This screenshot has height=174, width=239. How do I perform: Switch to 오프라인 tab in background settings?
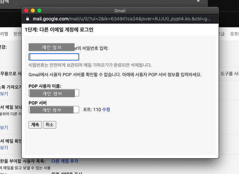(x=235, y=34)
